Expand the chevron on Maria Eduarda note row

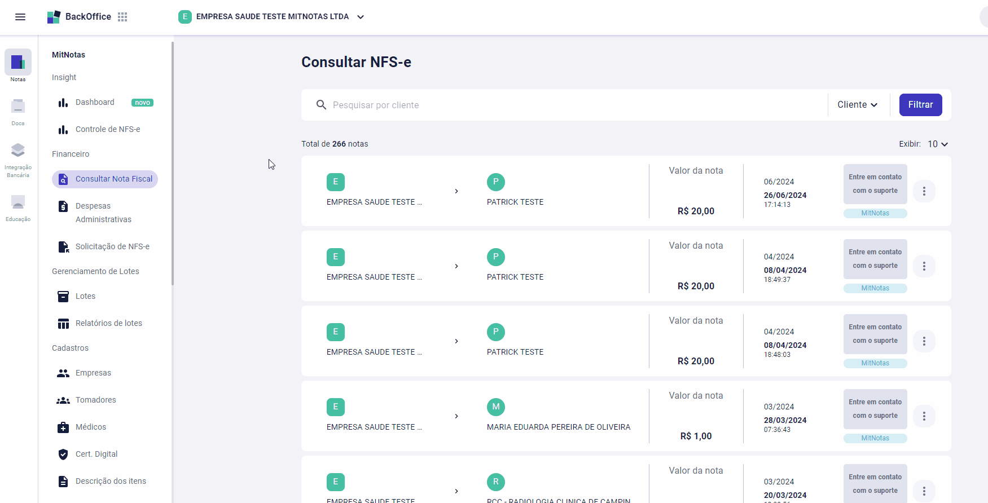click(456, 416)
